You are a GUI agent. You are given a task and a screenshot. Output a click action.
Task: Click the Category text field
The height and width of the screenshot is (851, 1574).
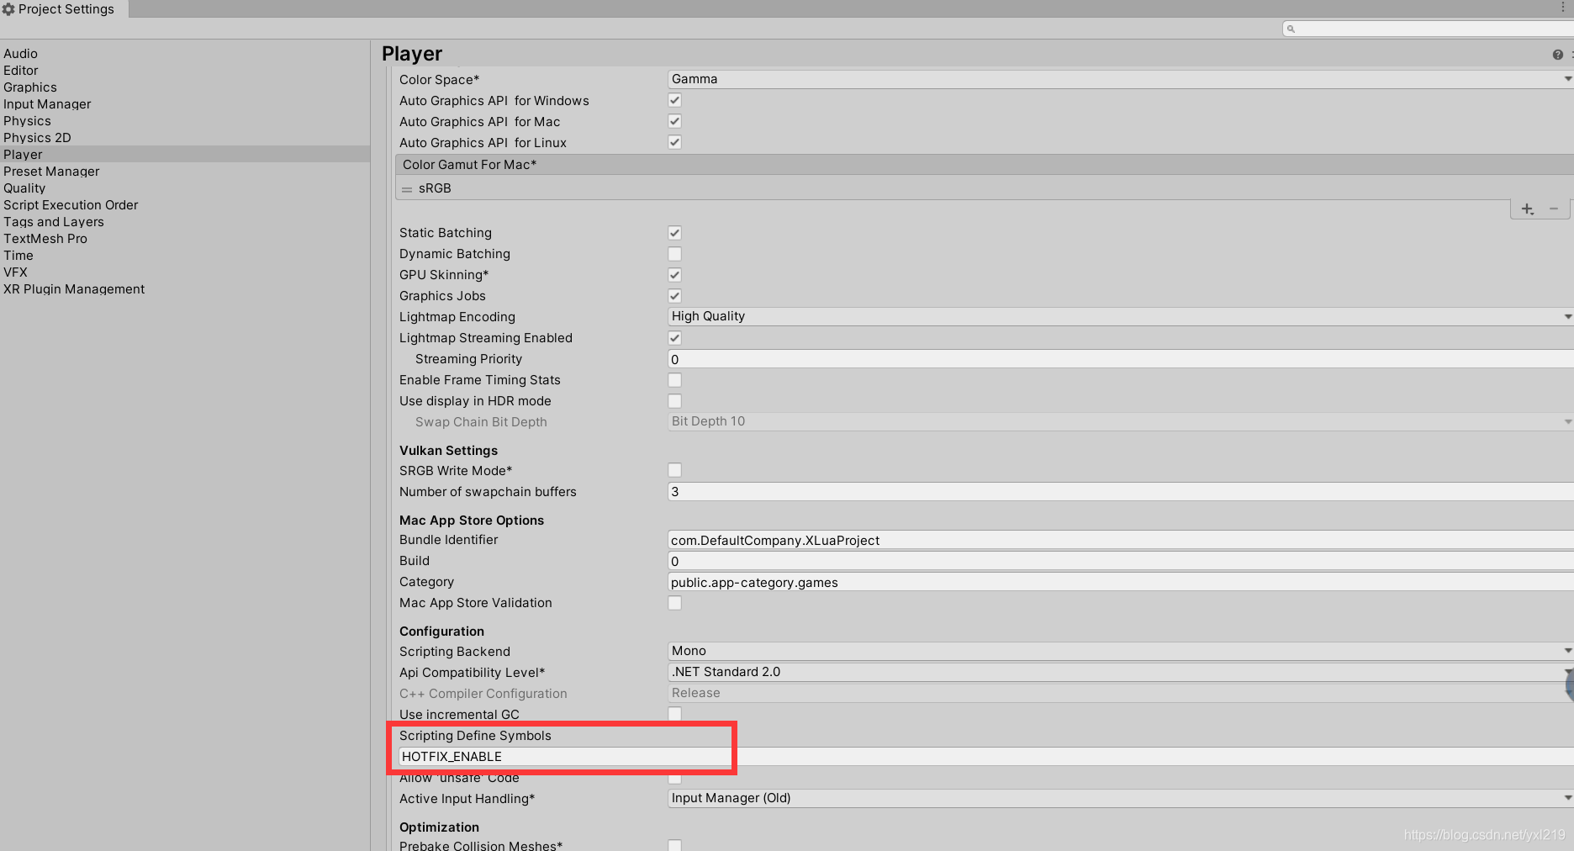tap(1121, 582)
